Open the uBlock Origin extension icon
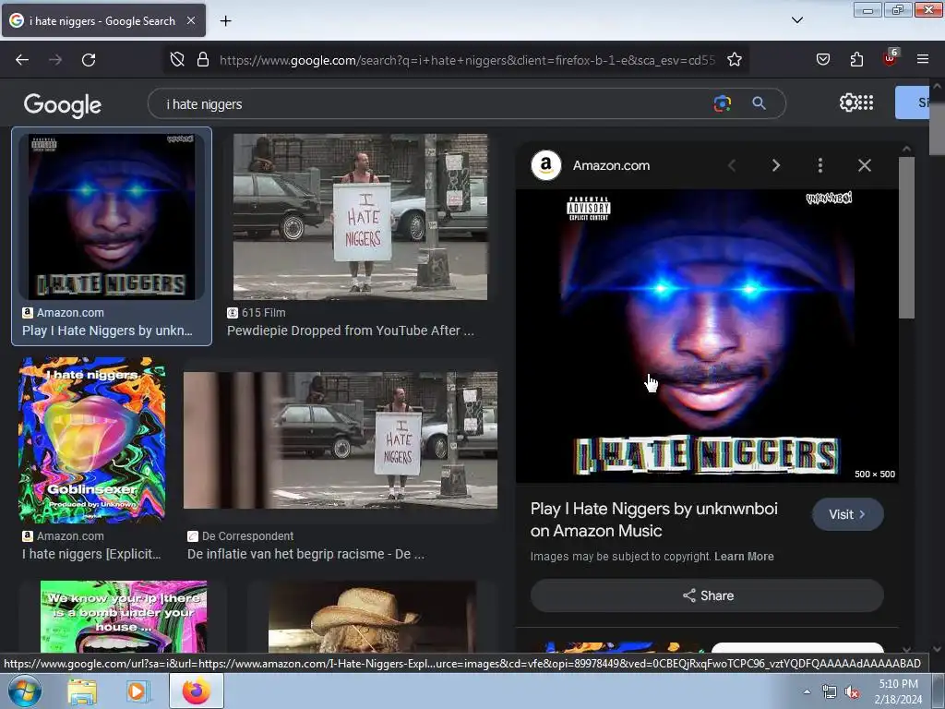The image size is (945, 709). [x=890, y=58]
